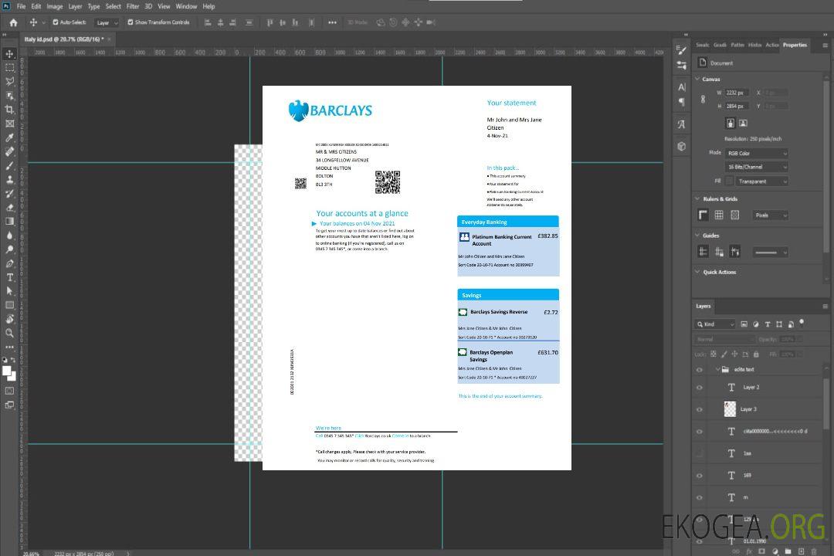Open the Paragraph panel icon
This screenshot has width=834, height=556.
681,102
